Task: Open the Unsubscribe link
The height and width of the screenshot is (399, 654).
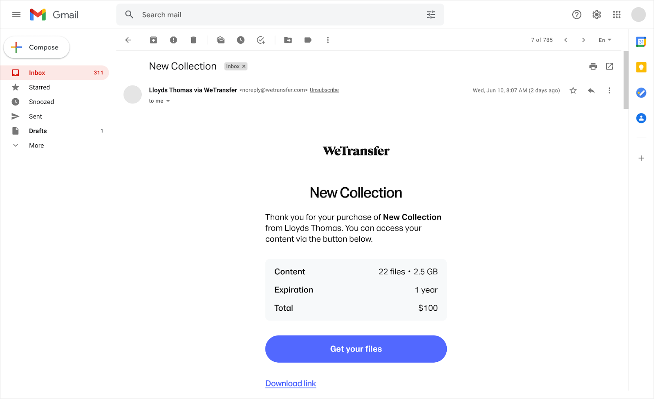Action: click(x=324, y=90)
